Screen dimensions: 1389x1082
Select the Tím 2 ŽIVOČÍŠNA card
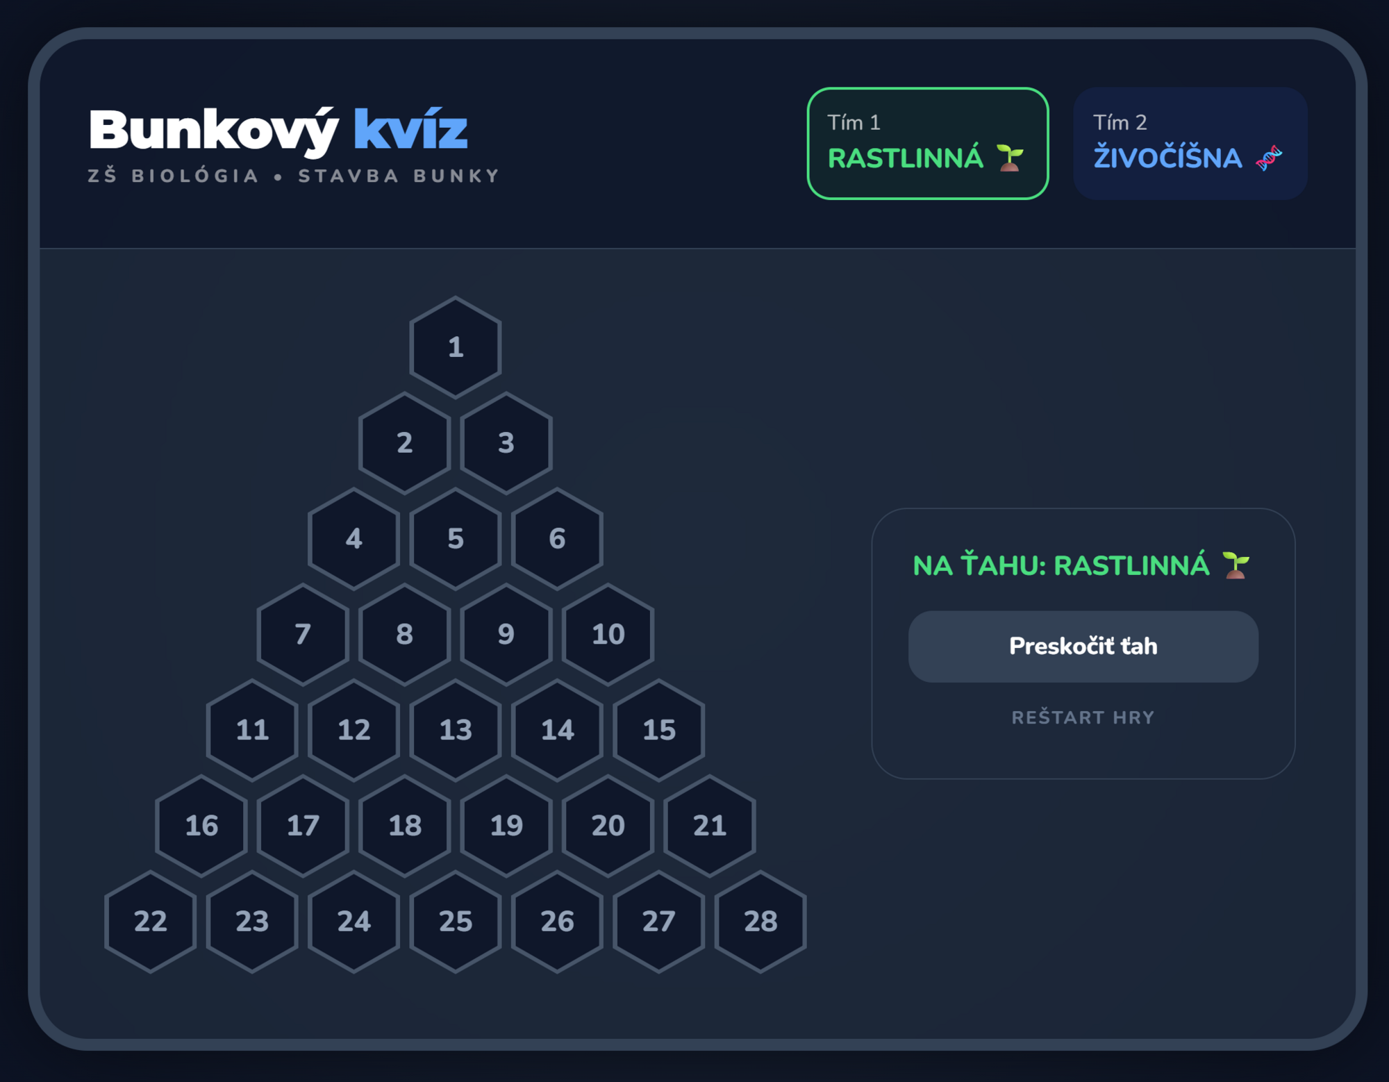[x=1190, y=144]
